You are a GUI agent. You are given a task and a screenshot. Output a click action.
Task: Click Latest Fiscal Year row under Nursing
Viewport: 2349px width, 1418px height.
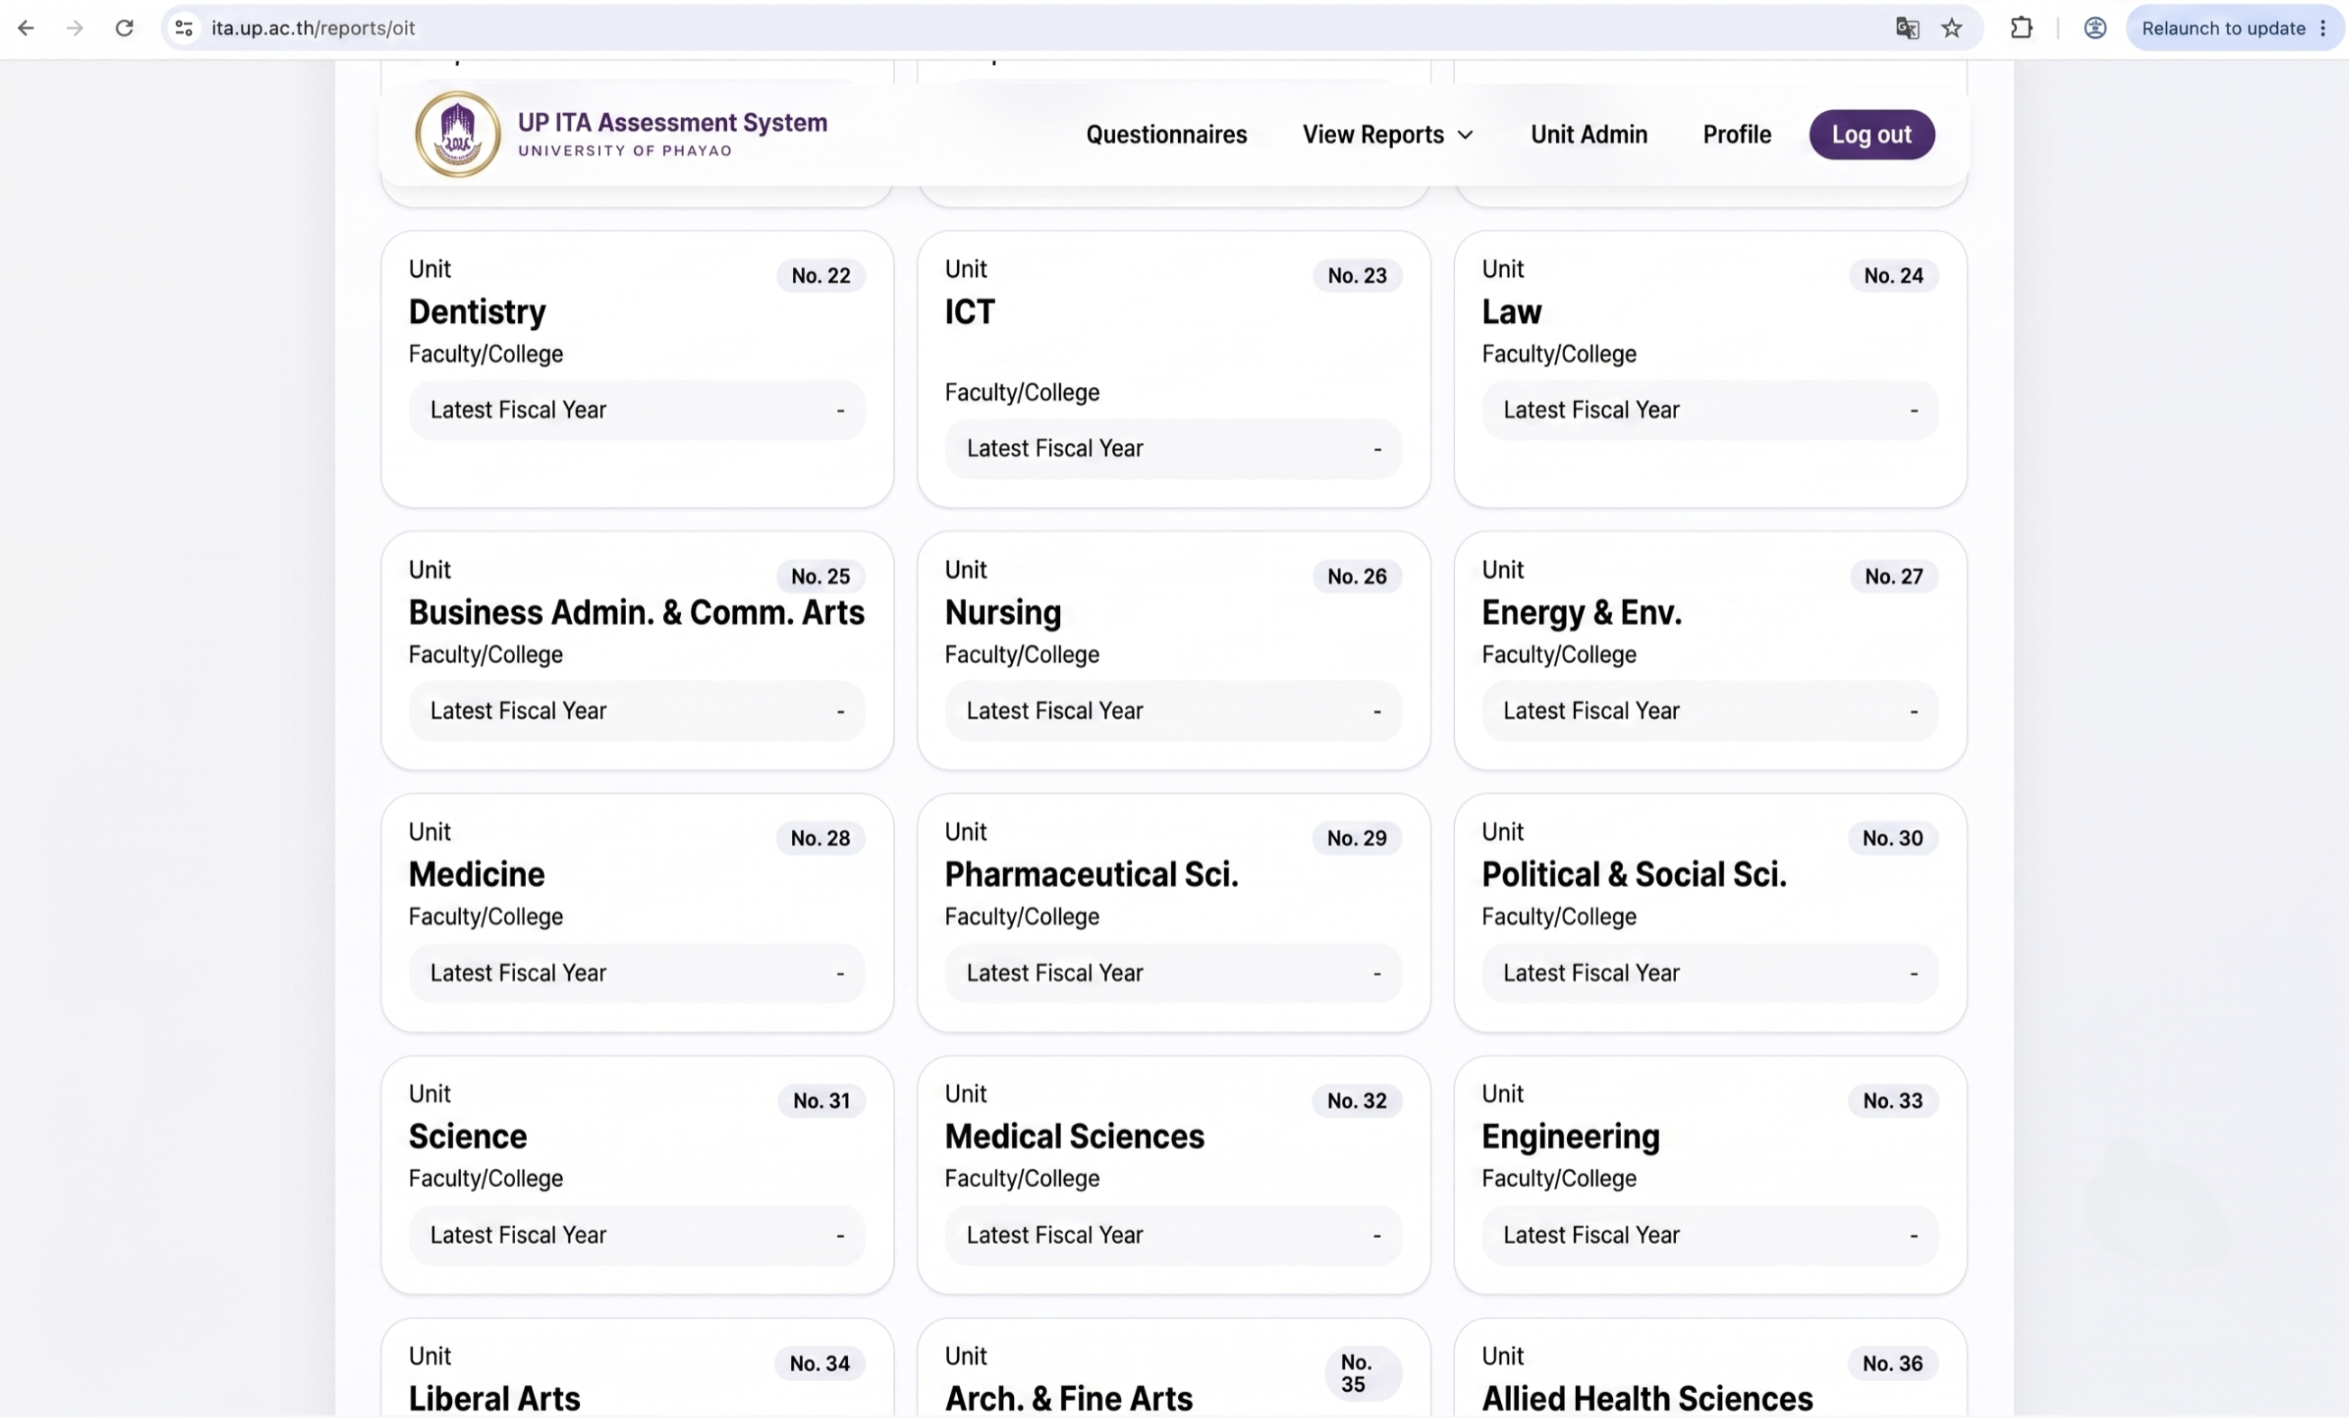pos(1173,711)
